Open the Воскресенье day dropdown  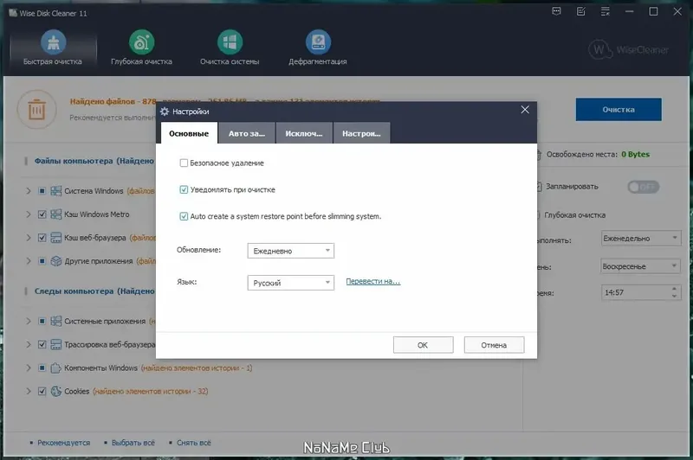click(641, 266)
